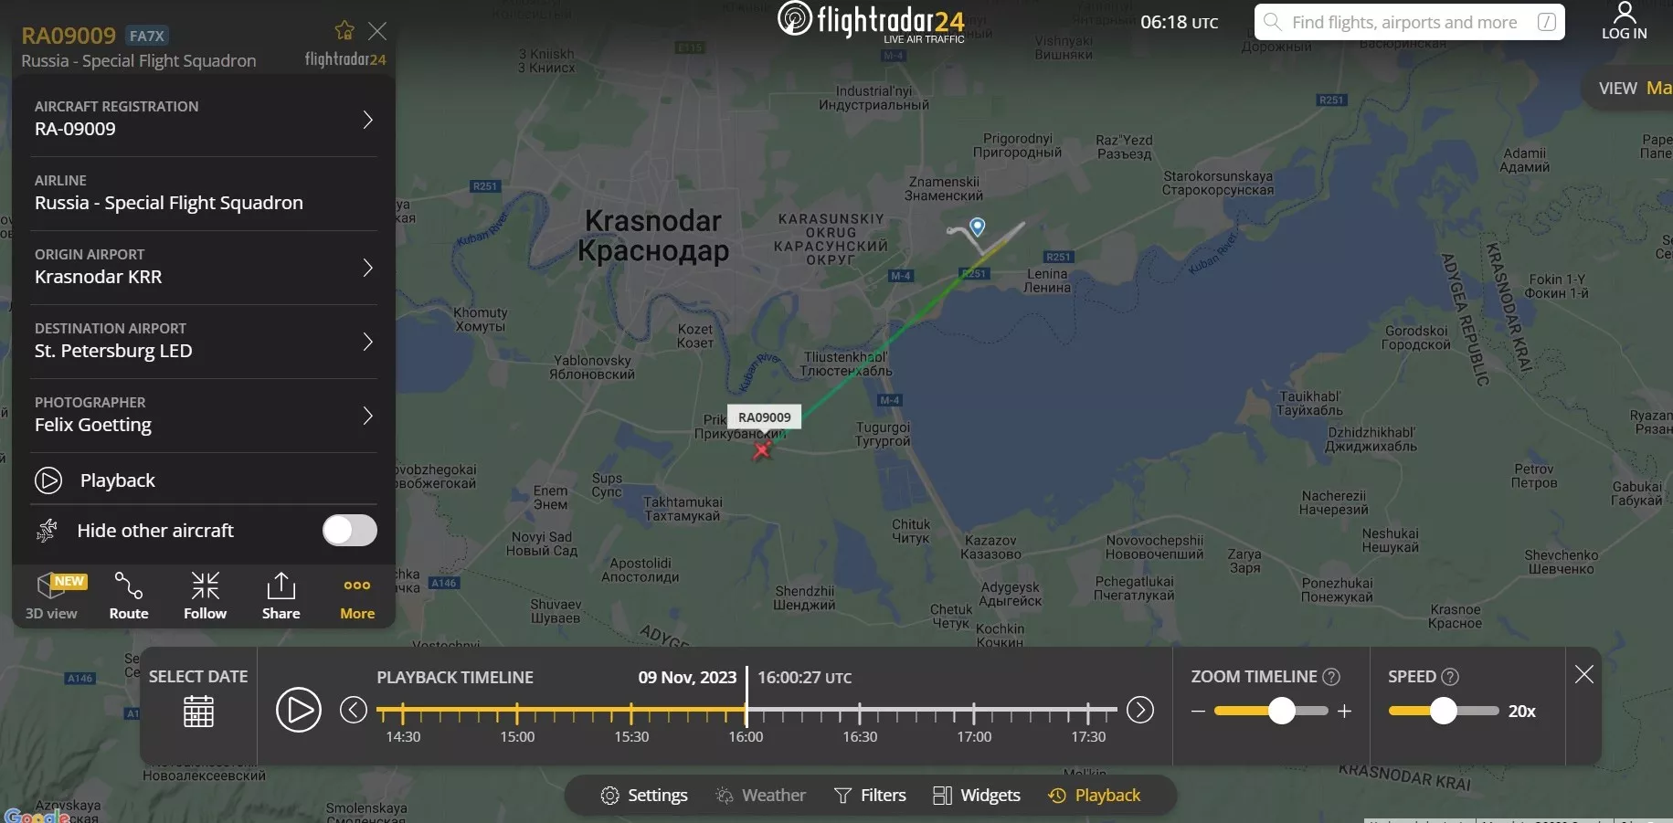
Task: Add the aircraft to favorites with the star icon
Action: pyautogui.click(x=344, y=30)
